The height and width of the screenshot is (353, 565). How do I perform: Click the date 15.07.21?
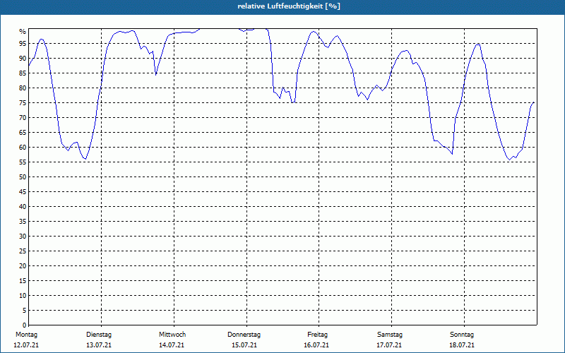tap(244, 345)
